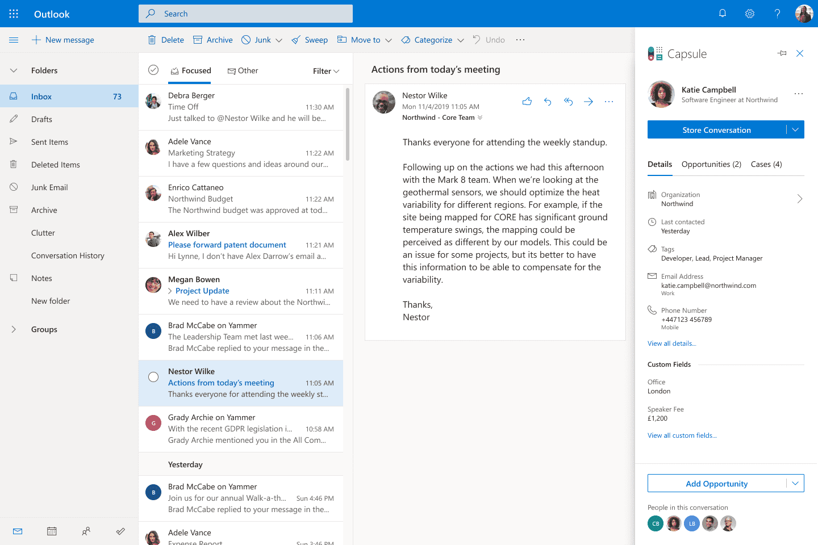Viewport: 818px width, 545px height.
Task: Open the Tasks checkmark icon
Action: click(120, 531)
